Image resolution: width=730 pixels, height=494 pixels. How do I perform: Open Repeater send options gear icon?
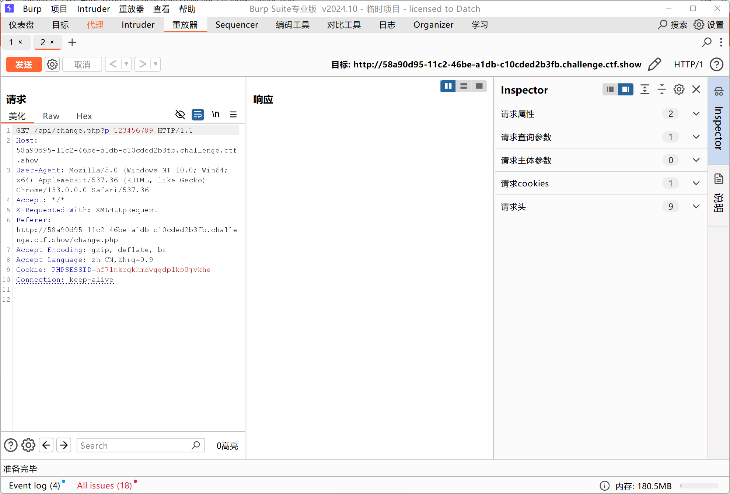(52, 64)
